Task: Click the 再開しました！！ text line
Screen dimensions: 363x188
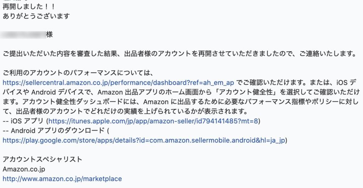Action: (29, 6)
